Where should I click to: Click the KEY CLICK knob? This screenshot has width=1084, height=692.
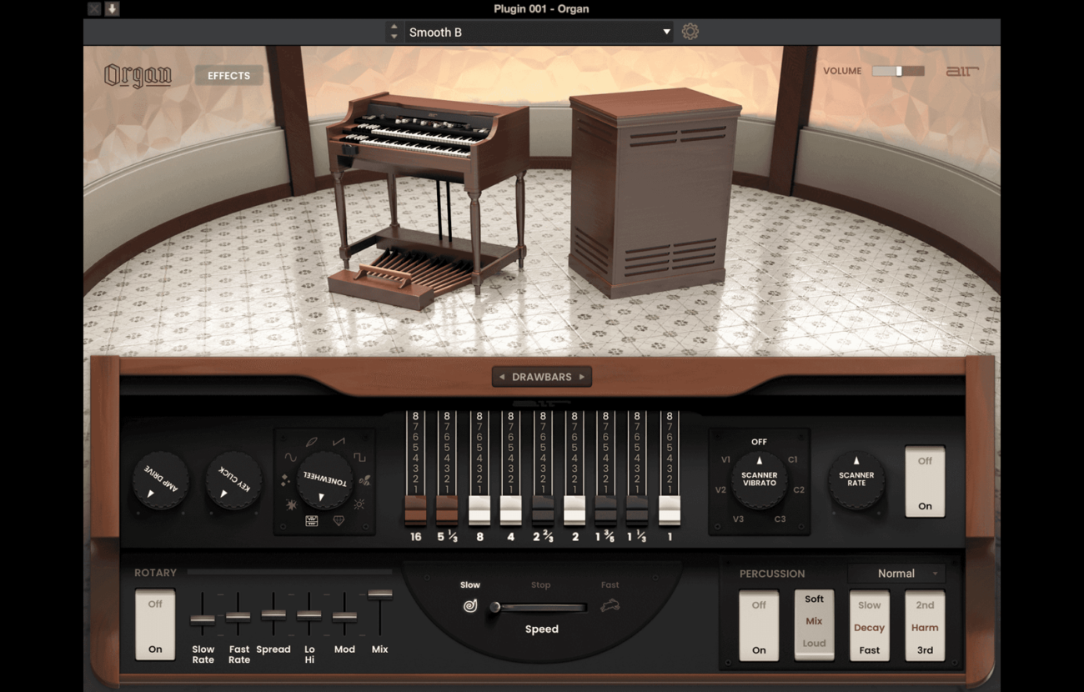(233, 481)
